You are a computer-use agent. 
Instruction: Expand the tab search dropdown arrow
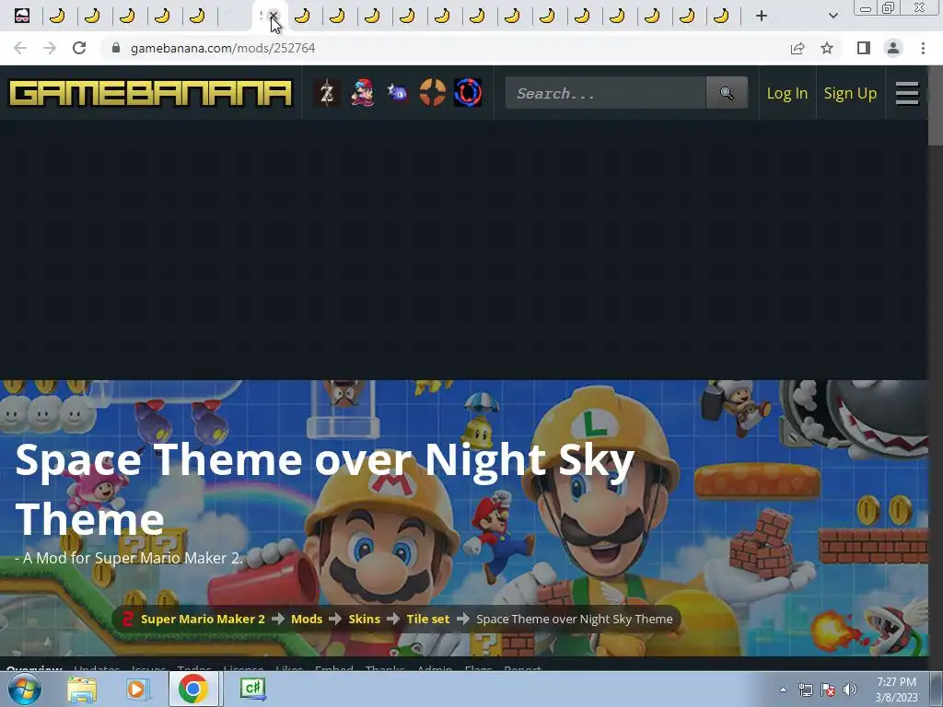pyautogui.click(x=832, y=16)
